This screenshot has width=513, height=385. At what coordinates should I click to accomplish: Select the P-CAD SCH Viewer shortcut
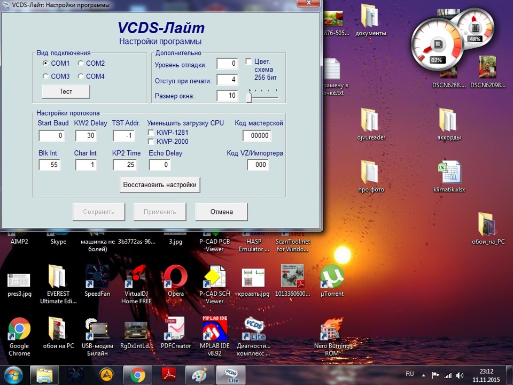pyautogui.click(x=215, y=285)
